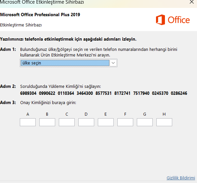Click installation ID group 8577531
This screenshot has width=197, height=183.
tap(103, 93)
